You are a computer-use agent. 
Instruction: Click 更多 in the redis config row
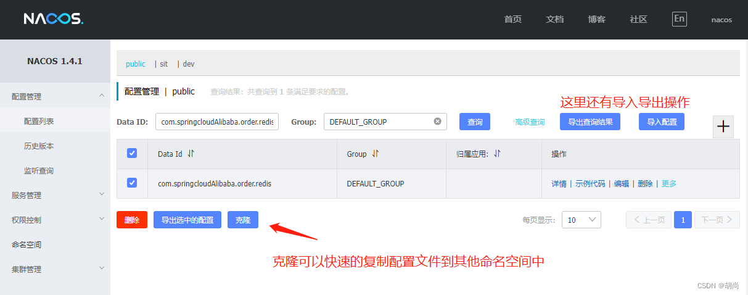tap(669, 184)
